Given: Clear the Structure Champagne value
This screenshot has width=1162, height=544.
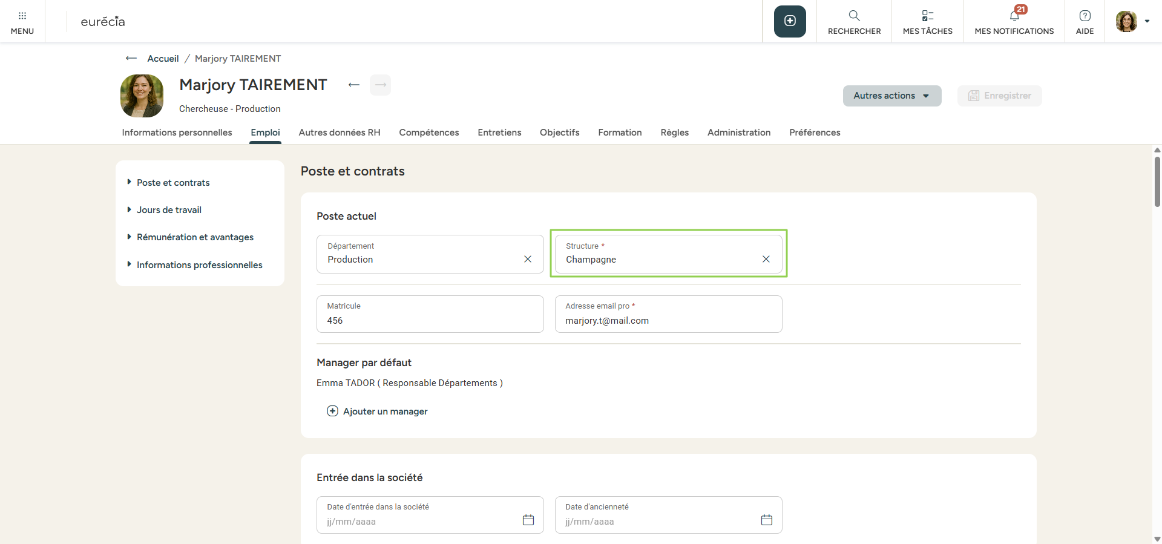Looking at the screenshot, I should coord(766,259).
